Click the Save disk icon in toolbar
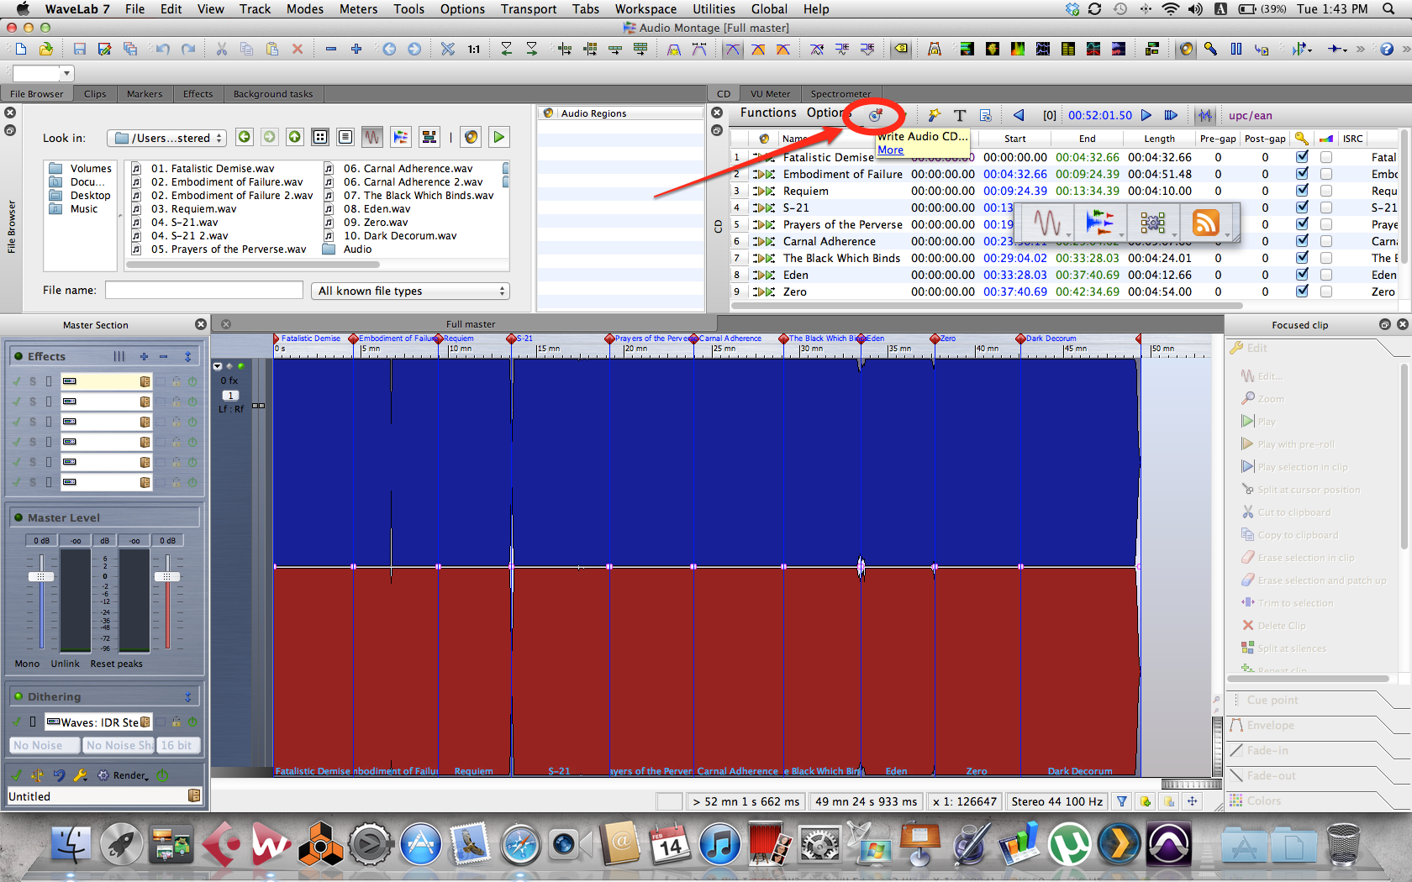 pos(79,50)
